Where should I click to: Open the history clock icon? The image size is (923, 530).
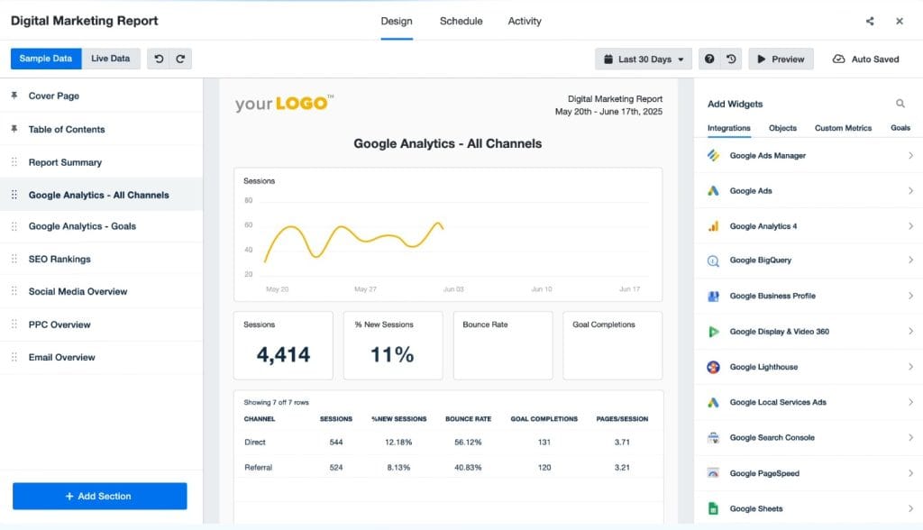pyautogui.click(x=731, y=59)
